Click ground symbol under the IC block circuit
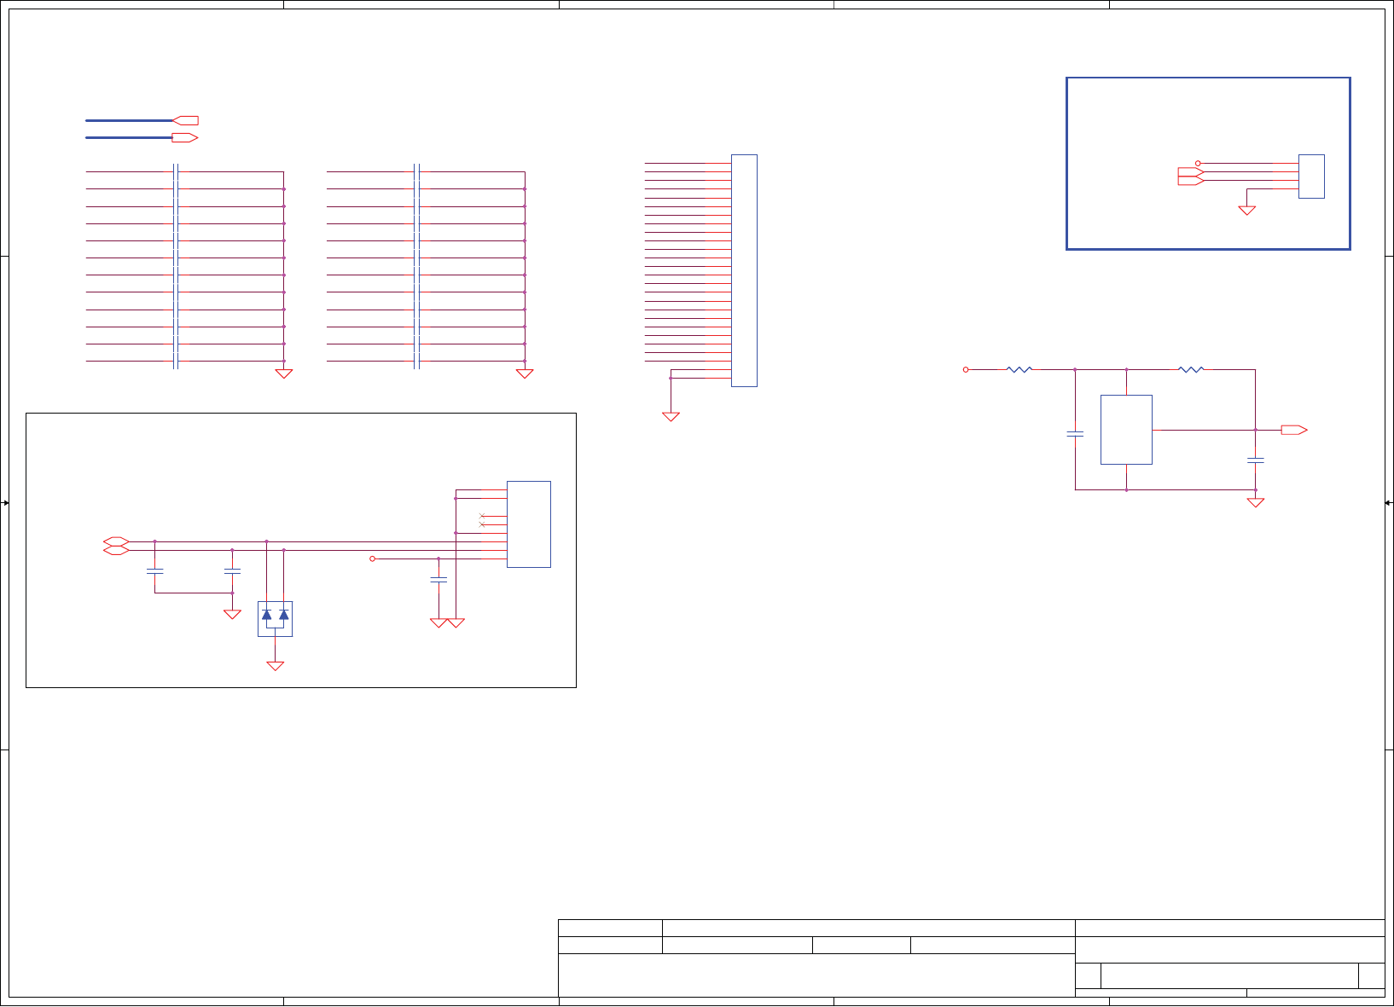 tap(1255, 503)
